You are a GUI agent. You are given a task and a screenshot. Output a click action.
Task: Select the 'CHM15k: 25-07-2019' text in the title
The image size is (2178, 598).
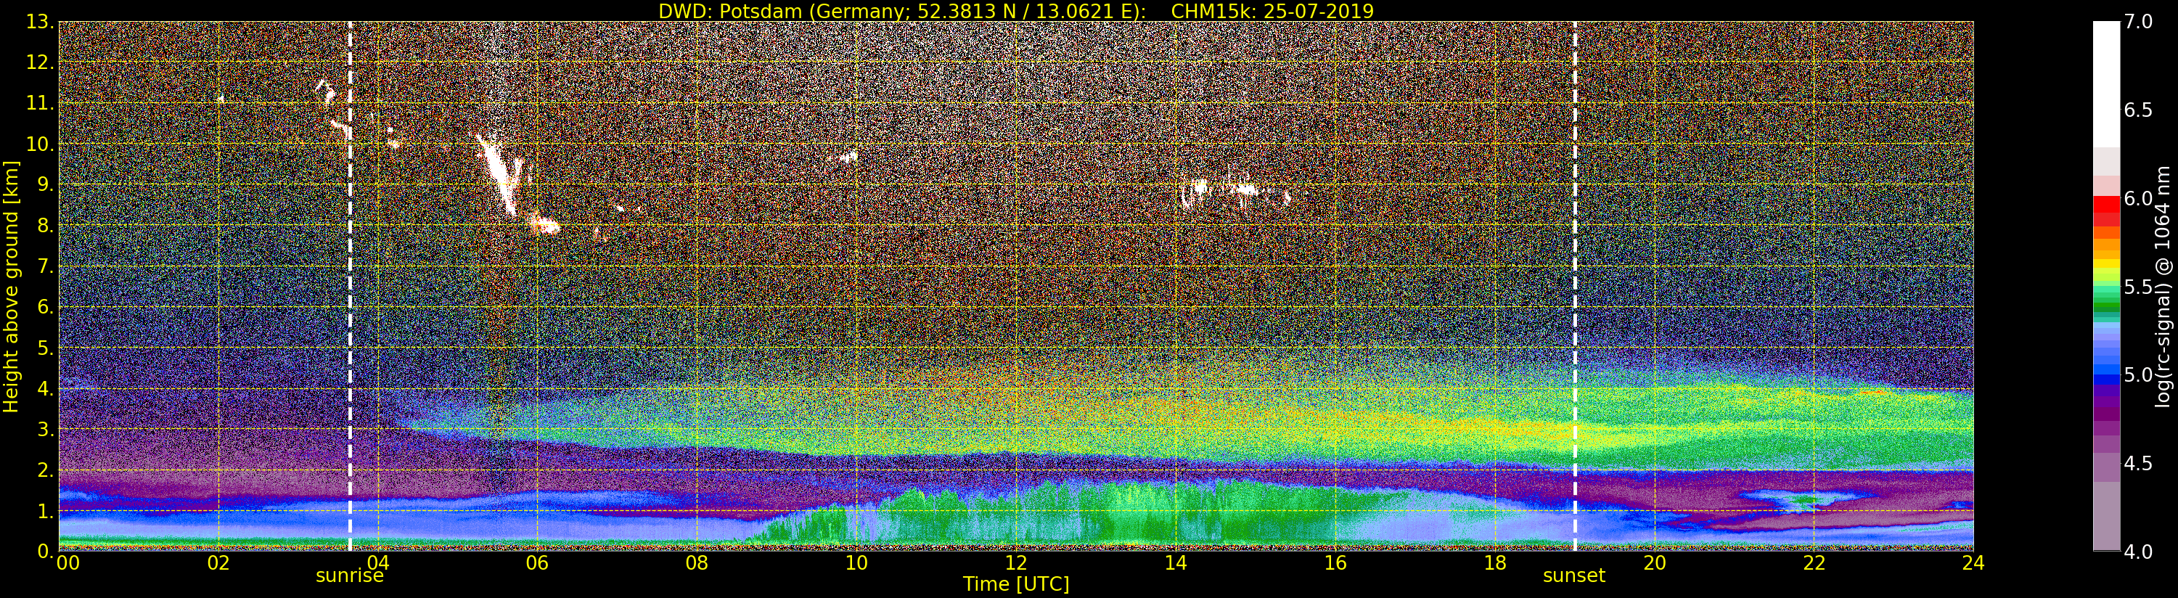pyautogui.click(x=1272, y=11)
